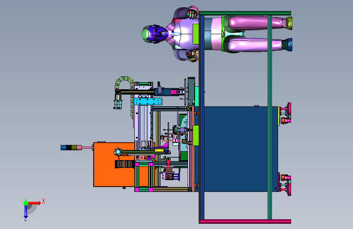Select the dark gray panel above the machine

[x=191, y=91]
